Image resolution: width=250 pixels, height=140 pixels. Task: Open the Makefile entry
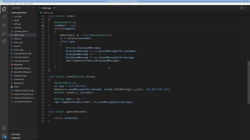coord(23,65)
